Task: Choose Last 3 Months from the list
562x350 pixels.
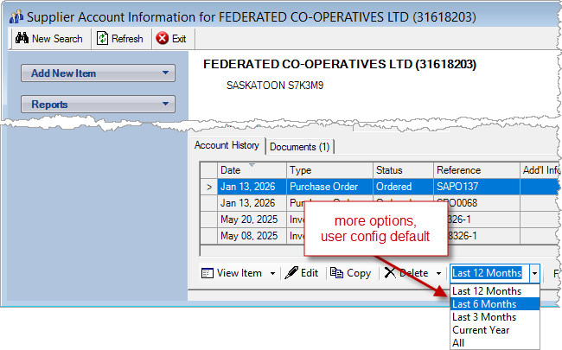Action: click(495, 317)
